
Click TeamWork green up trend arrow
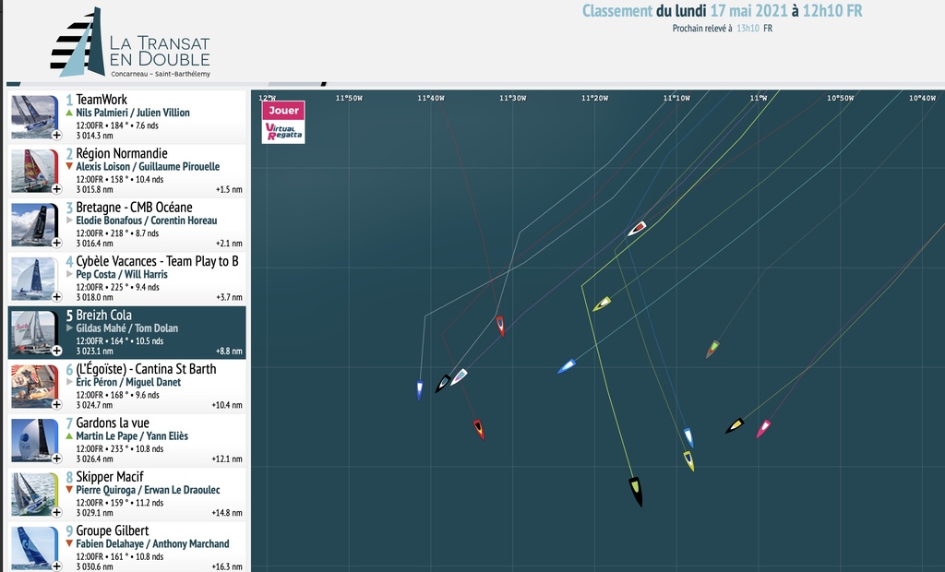(x=69, y=113)
